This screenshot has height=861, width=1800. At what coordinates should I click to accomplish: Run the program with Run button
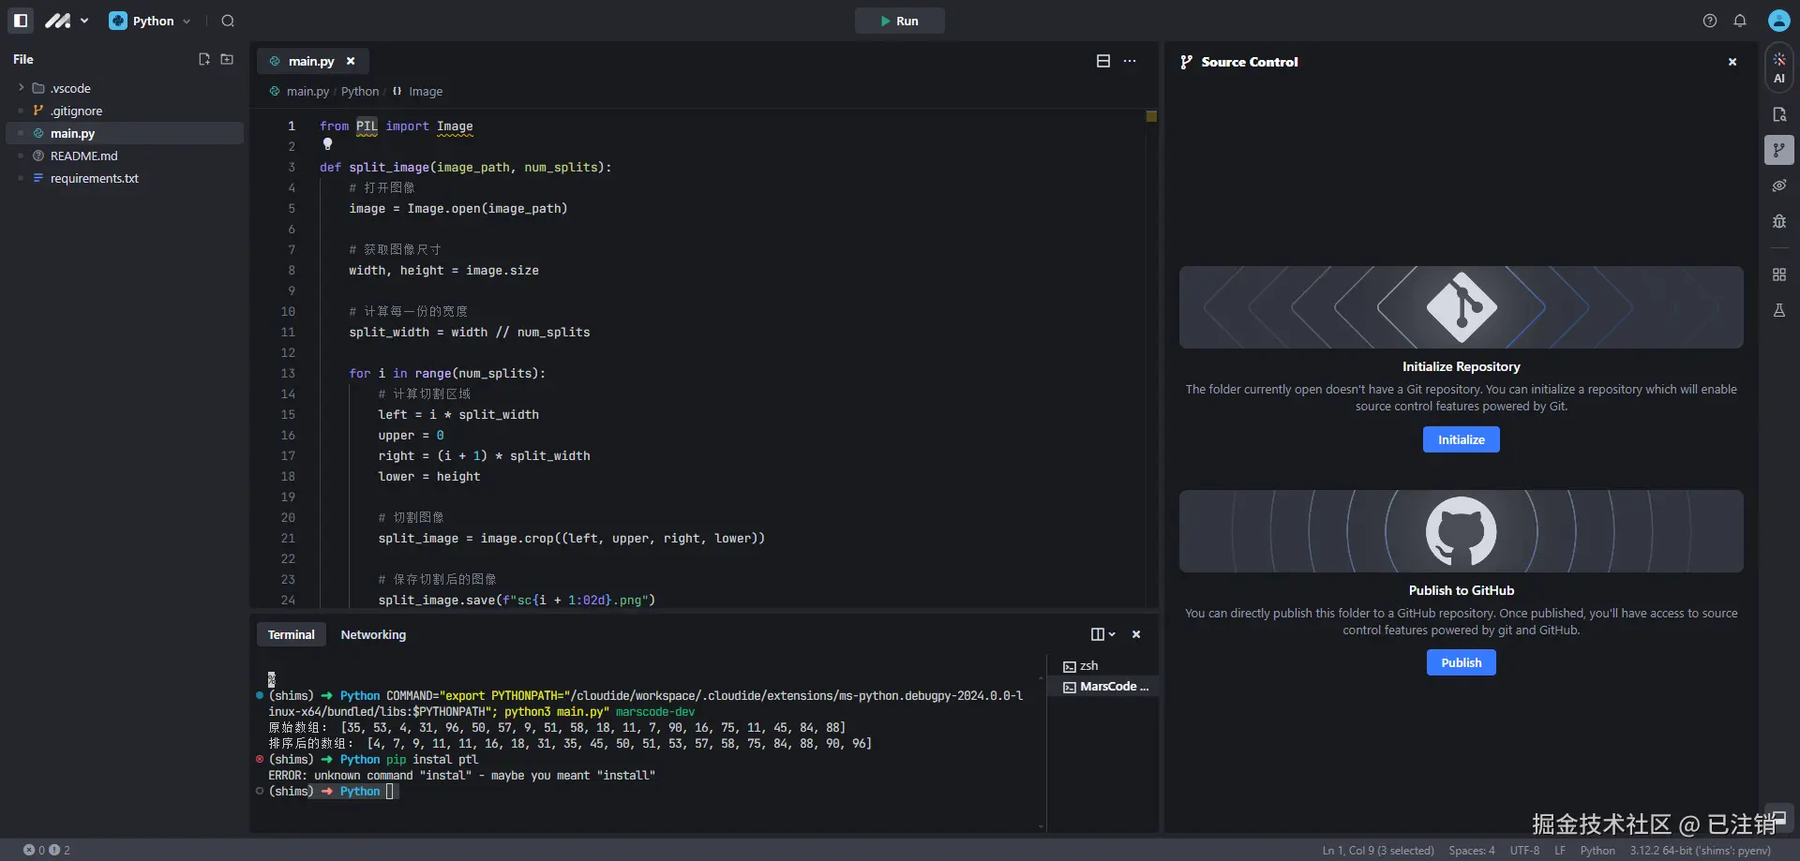(x=899, y=21)
